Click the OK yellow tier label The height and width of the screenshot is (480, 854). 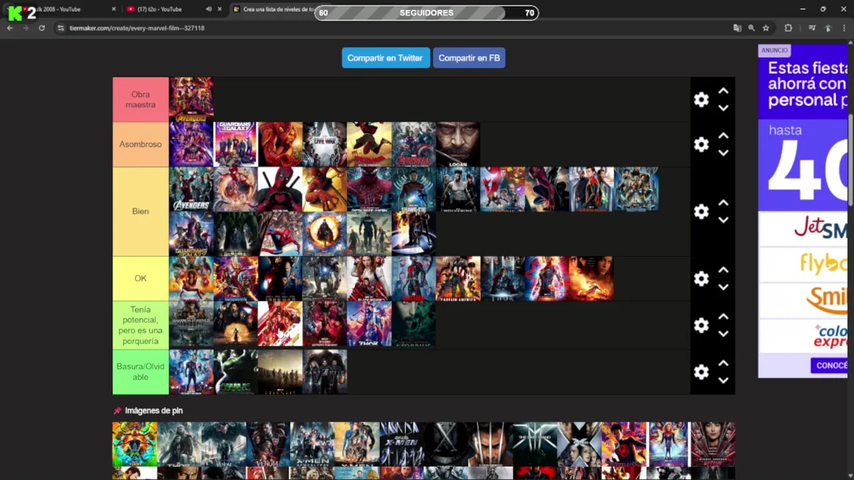pos(140,279)
